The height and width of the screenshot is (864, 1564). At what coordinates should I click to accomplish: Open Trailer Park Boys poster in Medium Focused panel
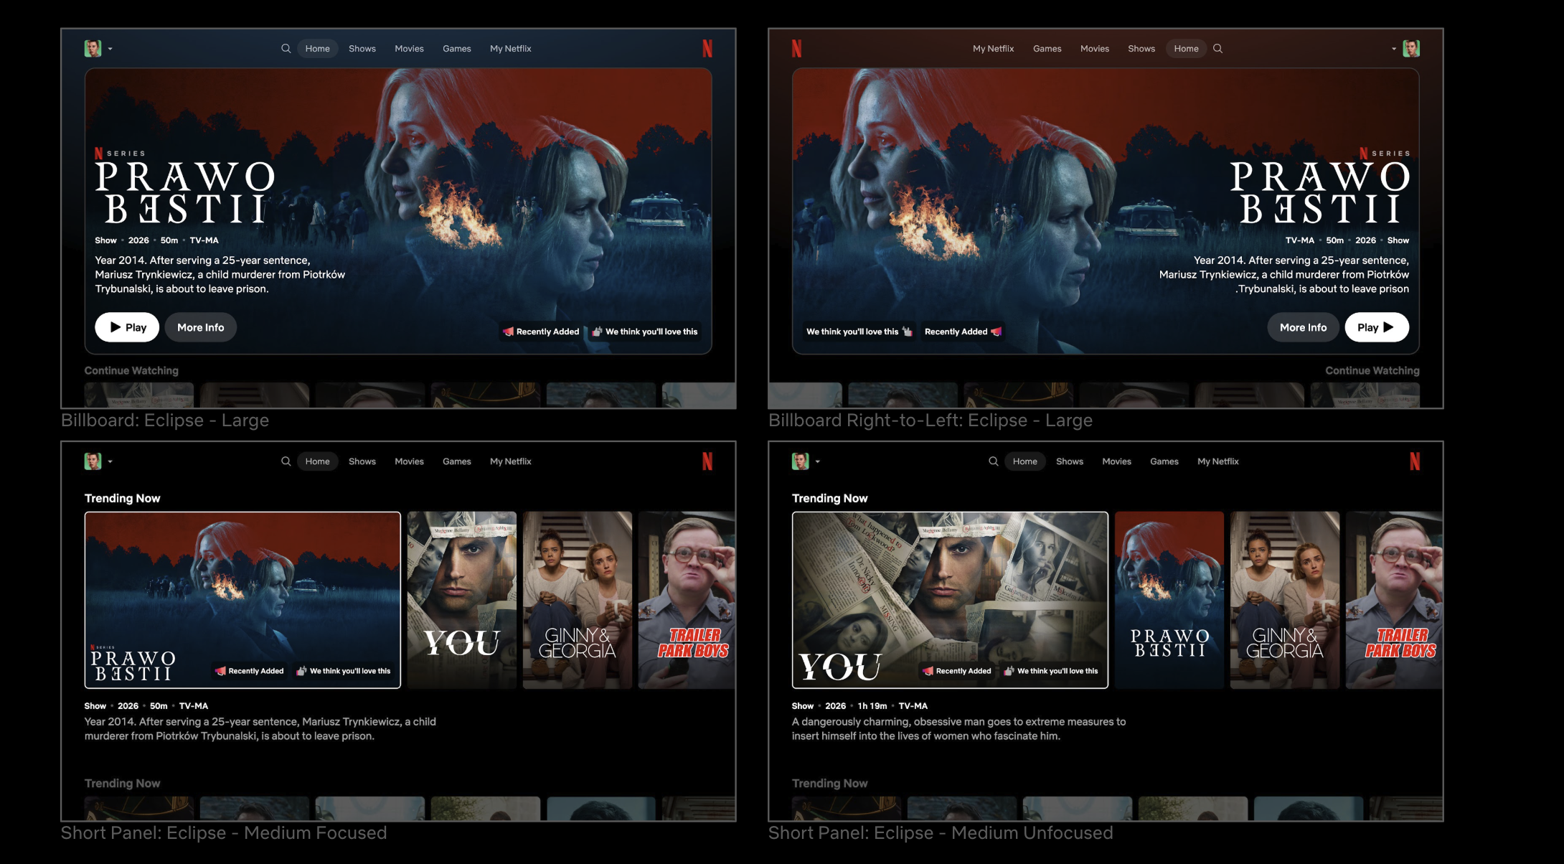coord(687,600)
